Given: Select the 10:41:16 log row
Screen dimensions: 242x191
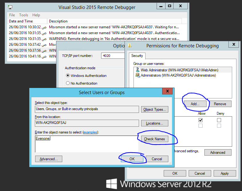Looking at the screenshot, I should [x=32, y=56].
